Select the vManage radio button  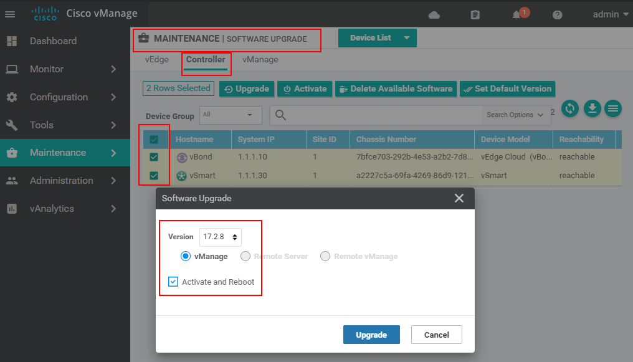click(186, 255)
